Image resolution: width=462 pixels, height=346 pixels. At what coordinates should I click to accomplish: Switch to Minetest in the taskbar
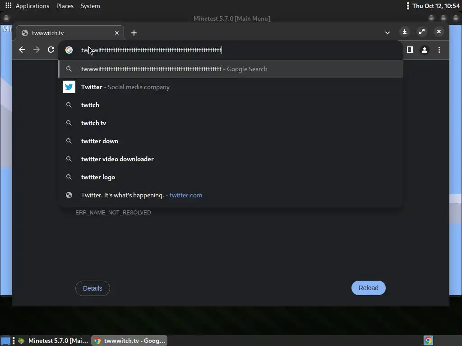(x=53, y=341)
